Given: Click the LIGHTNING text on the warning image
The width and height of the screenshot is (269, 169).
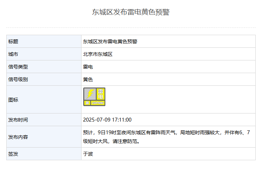Looking at the screenshot, I should (98, 103).
